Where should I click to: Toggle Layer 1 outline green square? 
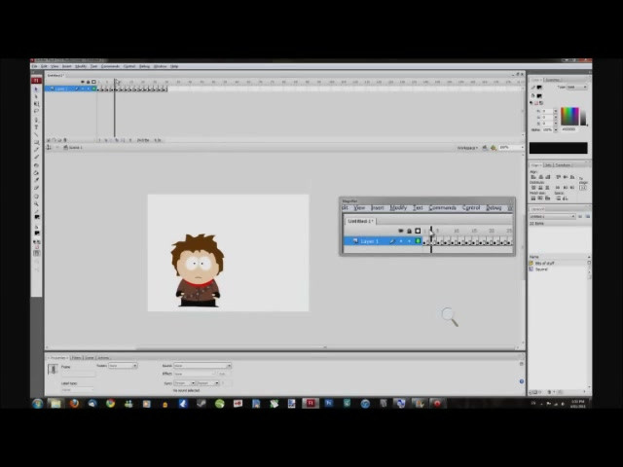pos(94,89)
